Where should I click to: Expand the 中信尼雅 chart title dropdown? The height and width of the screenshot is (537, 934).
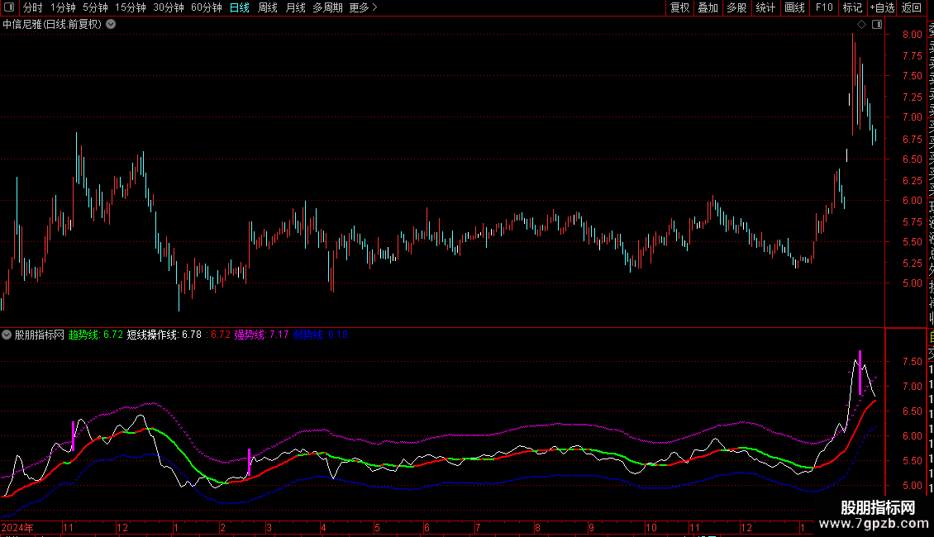tap(111, 24)
